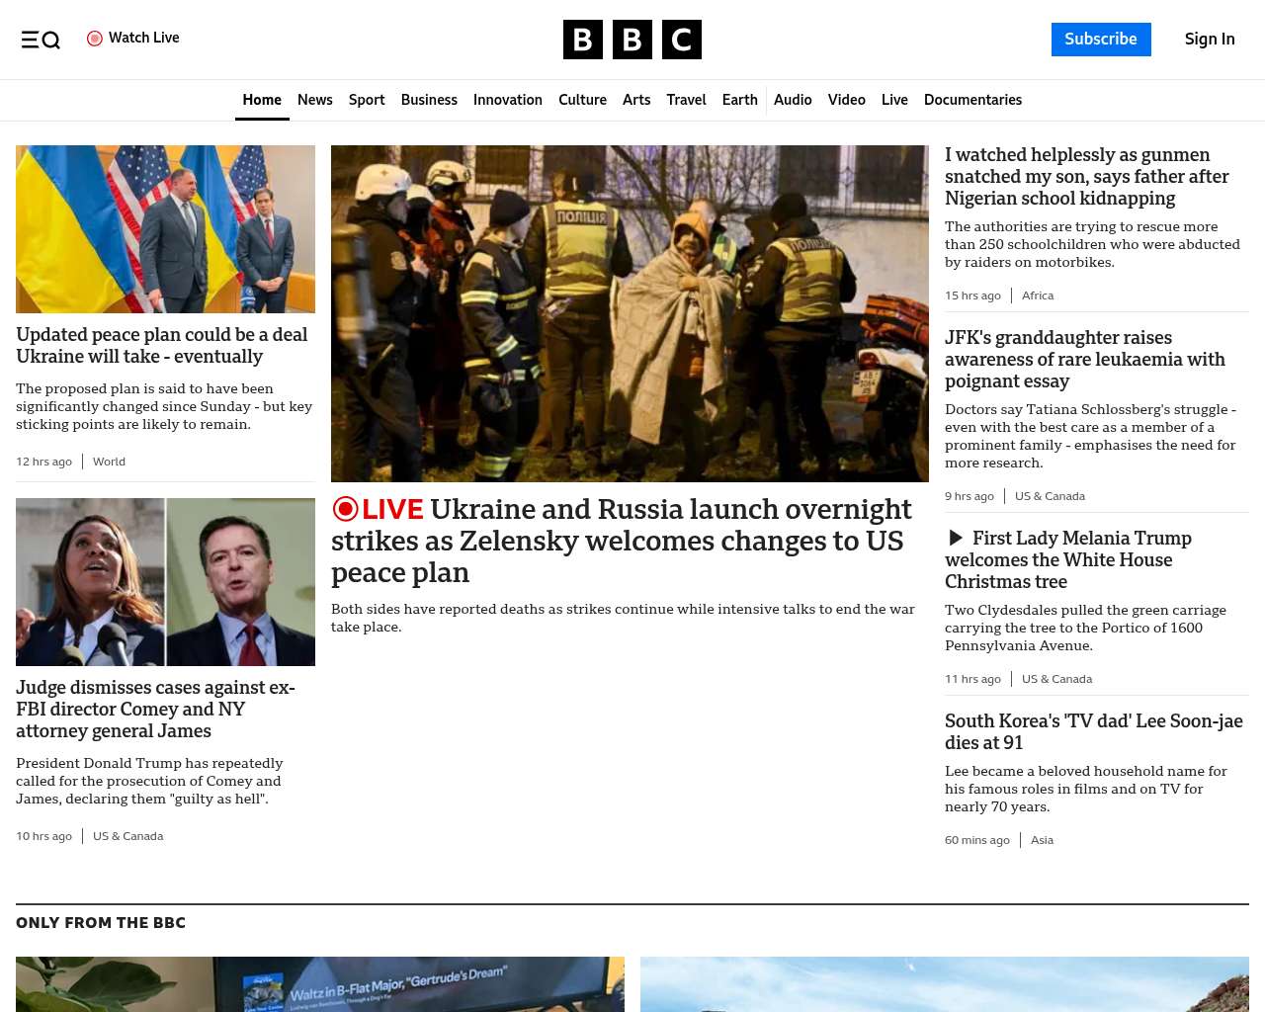
Task: Click the Asia category tag
Action: (1042, 840)
